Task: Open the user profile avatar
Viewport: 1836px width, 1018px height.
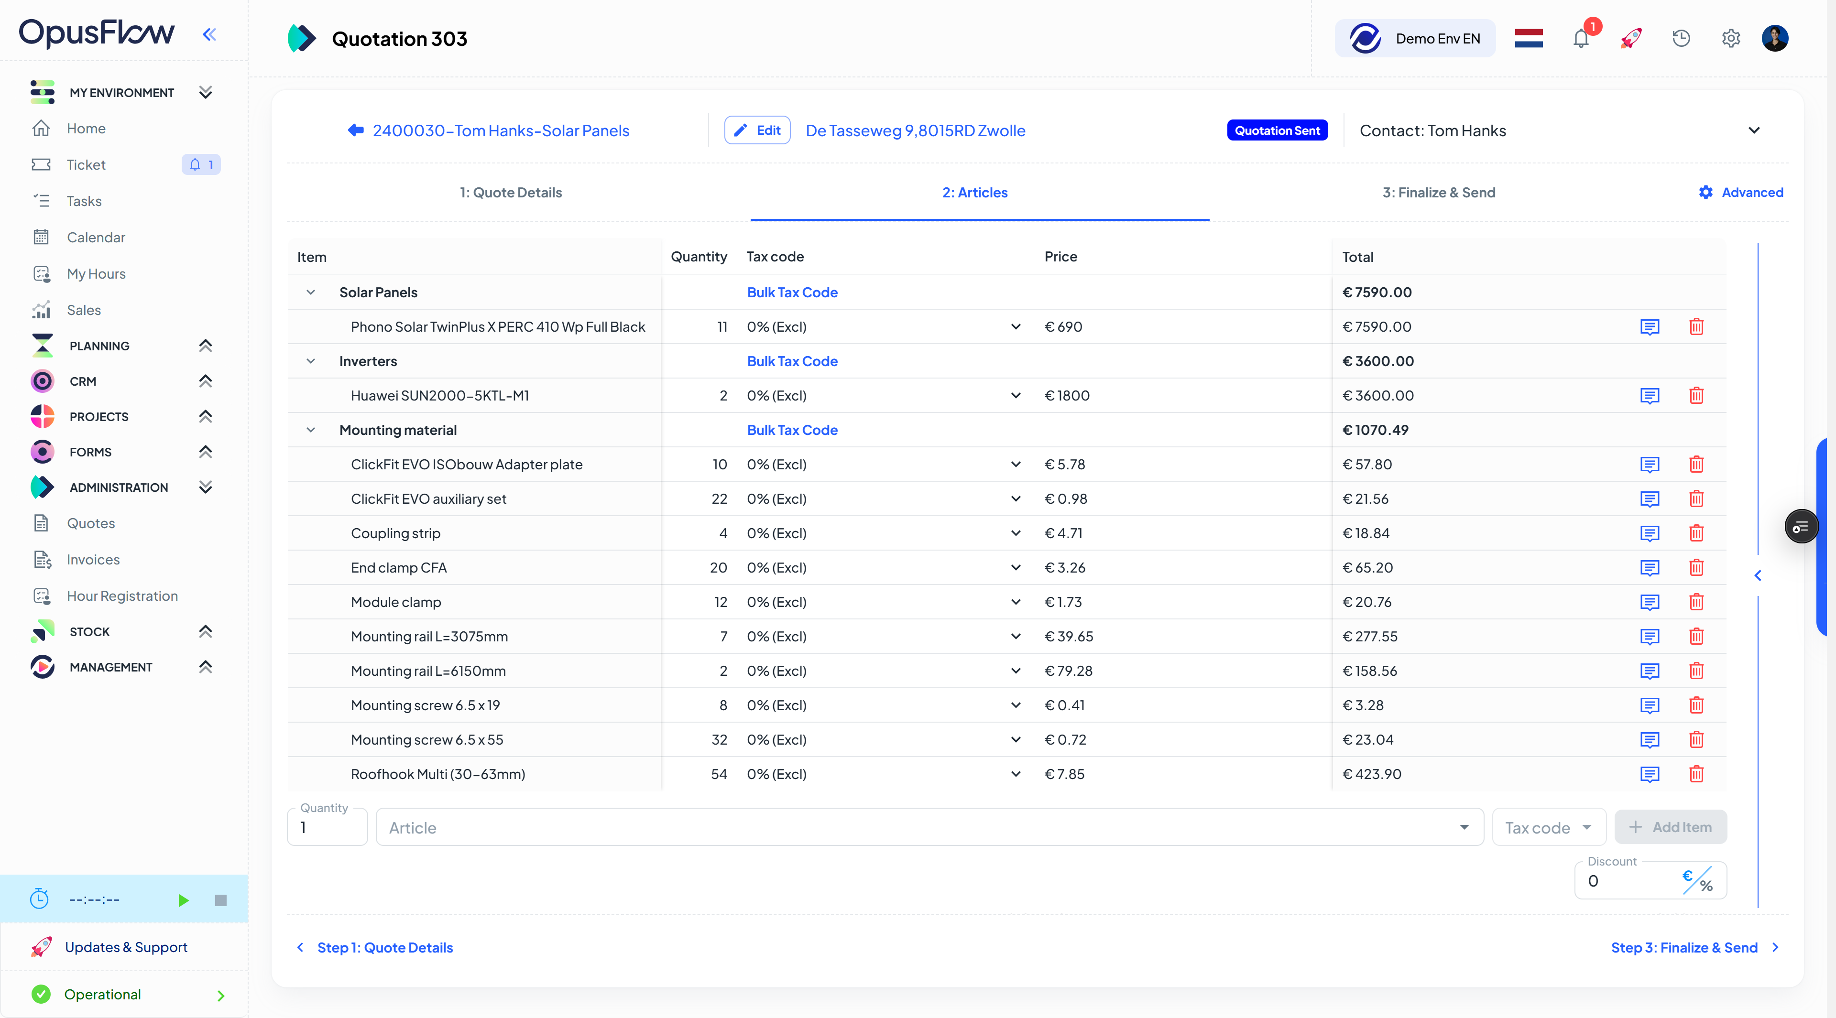Action: pyautogui.click(x=1775, y=38)
